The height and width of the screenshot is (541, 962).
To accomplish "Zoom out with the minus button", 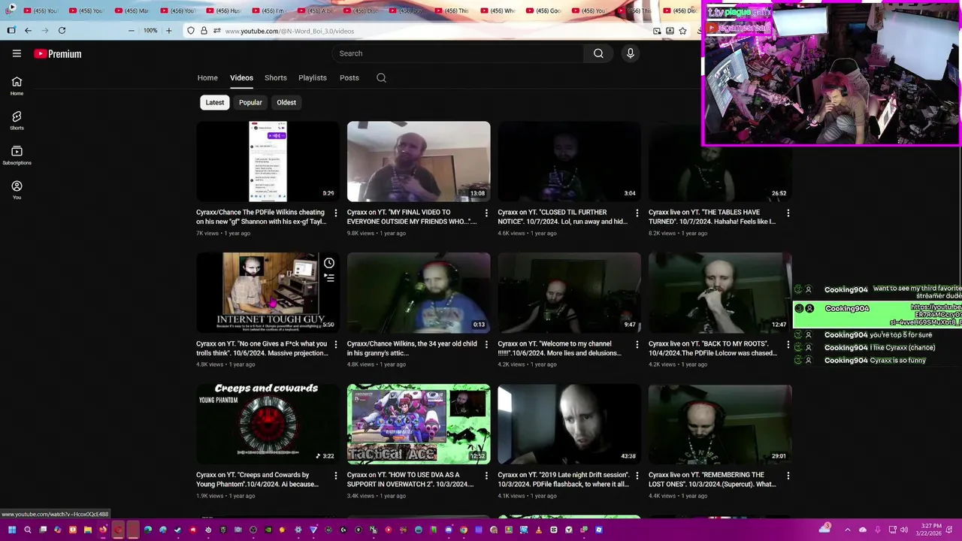I will 132,31.
